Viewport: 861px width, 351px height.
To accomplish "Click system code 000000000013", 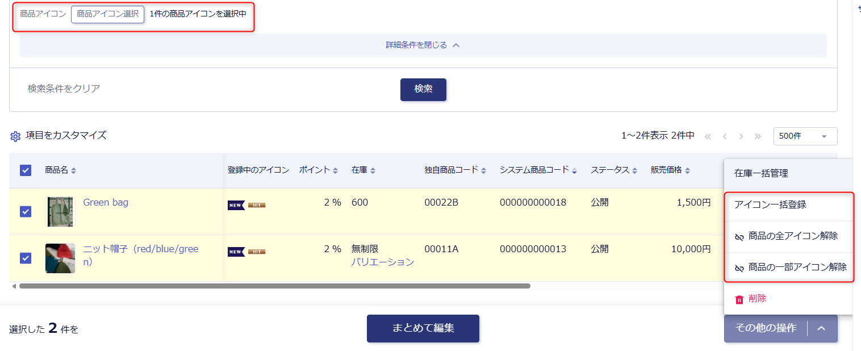I will [533, 249].
